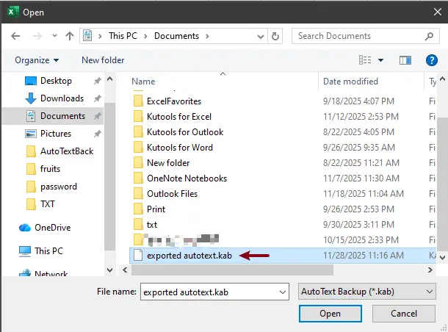Open the Organize dropdown menu
The image size is (448, 332).
(x=36, y=60)
